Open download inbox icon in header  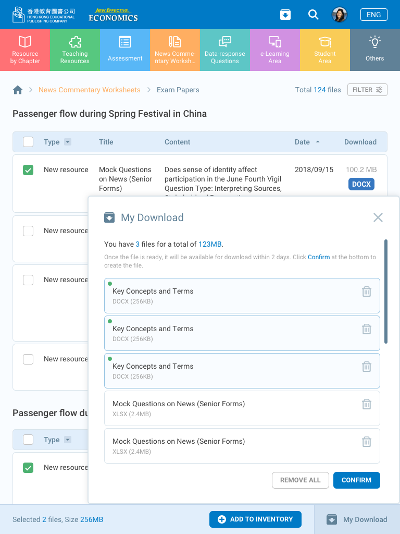click(x=285, y=15)
